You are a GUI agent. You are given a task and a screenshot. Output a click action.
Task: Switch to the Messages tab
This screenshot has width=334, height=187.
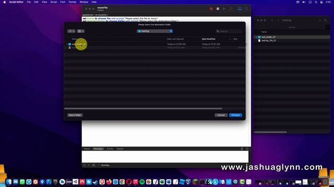click(x=99, y=149)
